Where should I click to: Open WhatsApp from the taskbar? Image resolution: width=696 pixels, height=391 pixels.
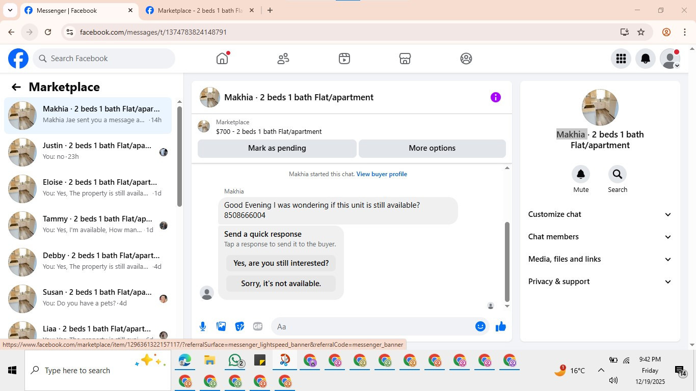click(235, 361)
